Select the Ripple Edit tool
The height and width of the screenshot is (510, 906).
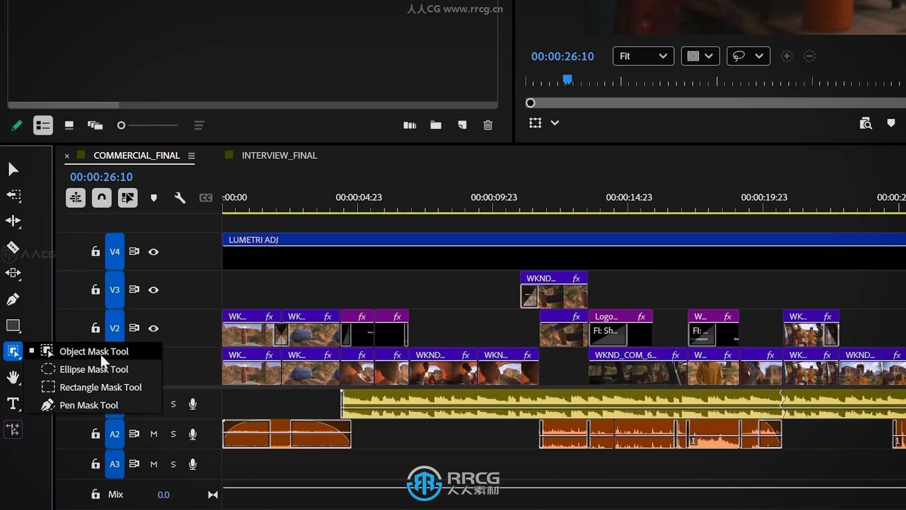[x=13, y=221]
